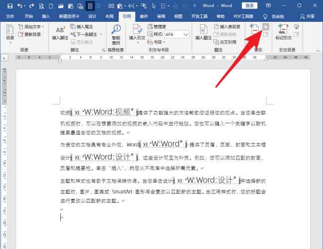Insert a footnote with 插入脚注
Viewport: 323px width, 249px height.
(x=60, y=33)
